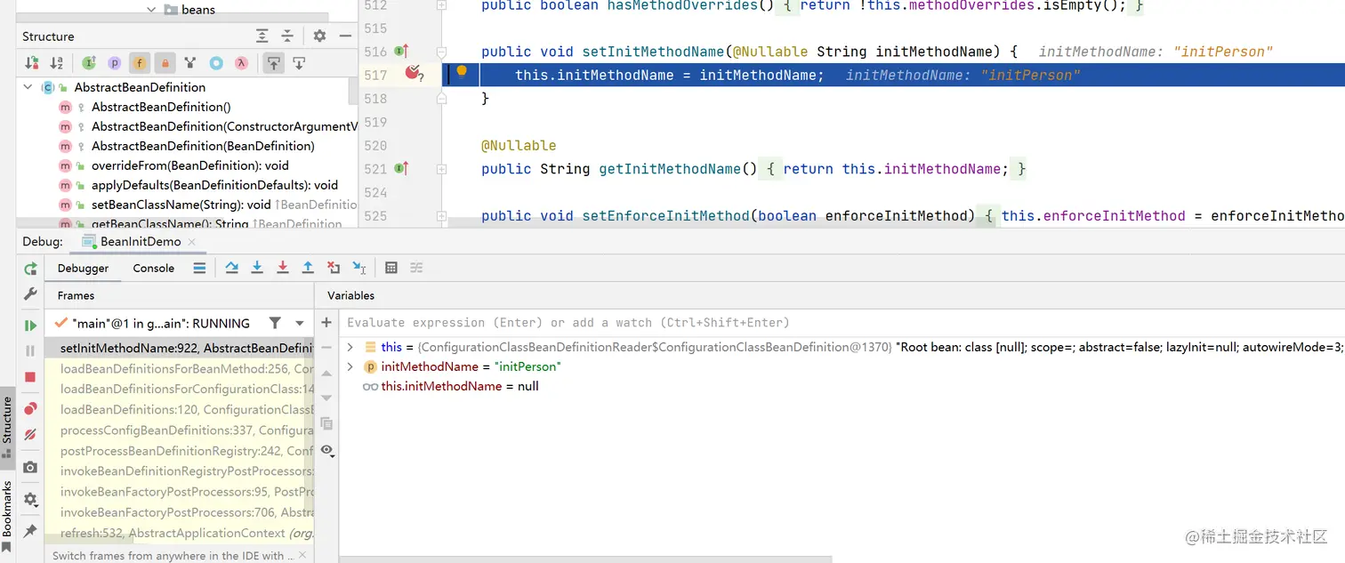Collapse the AbstractBeanDefinition class node
This screenshot has width=1345, height=563.
(28, 87)
